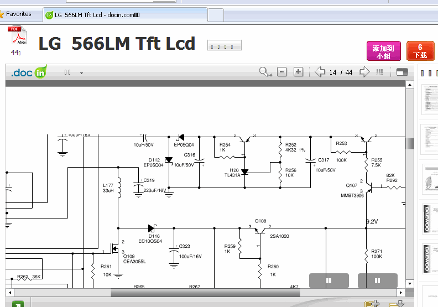Open the Favorites star
This screenshot has height=307, width=438.
pyautogui.click(x=2, y=14)
